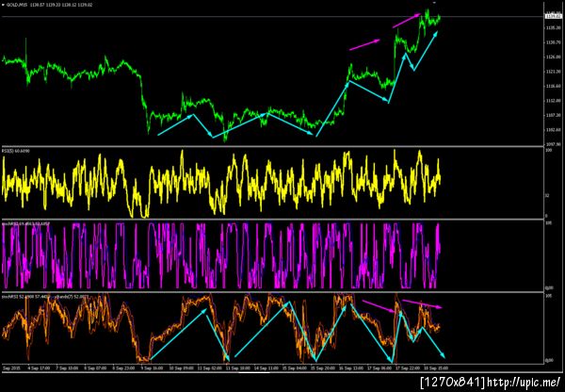Click the RSI(5) indicator label
Screen dimensions: 565x392
click(x=14, y=149)
